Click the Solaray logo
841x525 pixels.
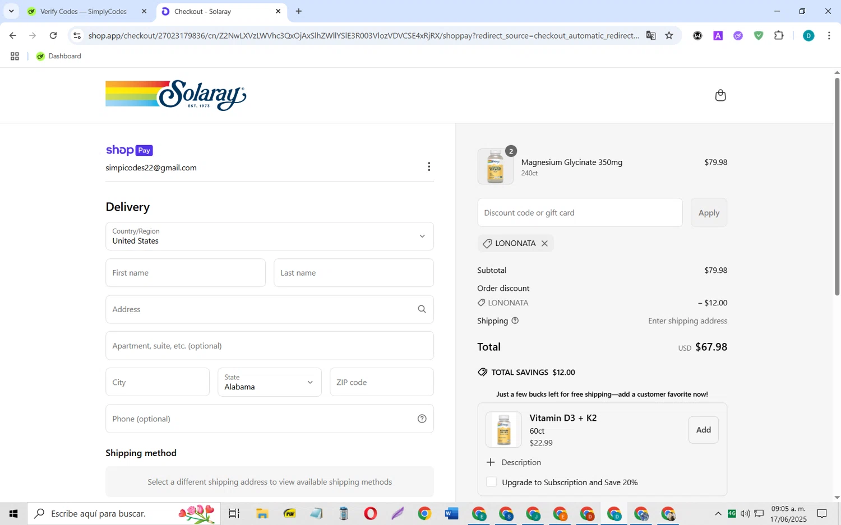coord(175,95)
